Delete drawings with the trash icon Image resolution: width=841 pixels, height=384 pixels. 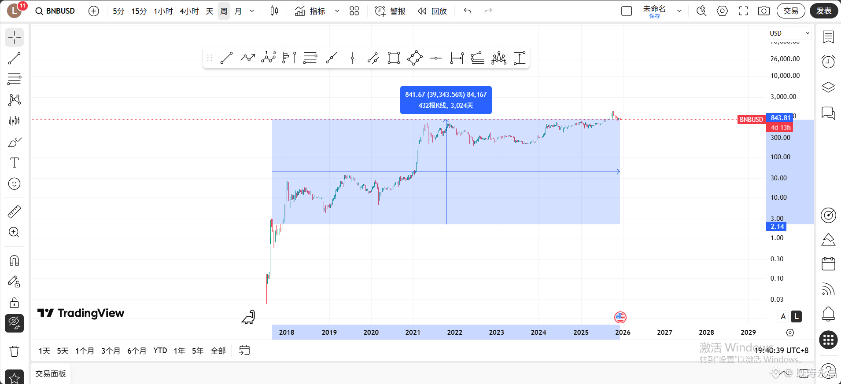14,351
